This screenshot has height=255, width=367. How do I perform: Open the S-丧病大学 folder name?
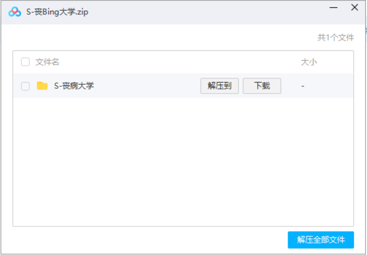(x=74, y=86)
